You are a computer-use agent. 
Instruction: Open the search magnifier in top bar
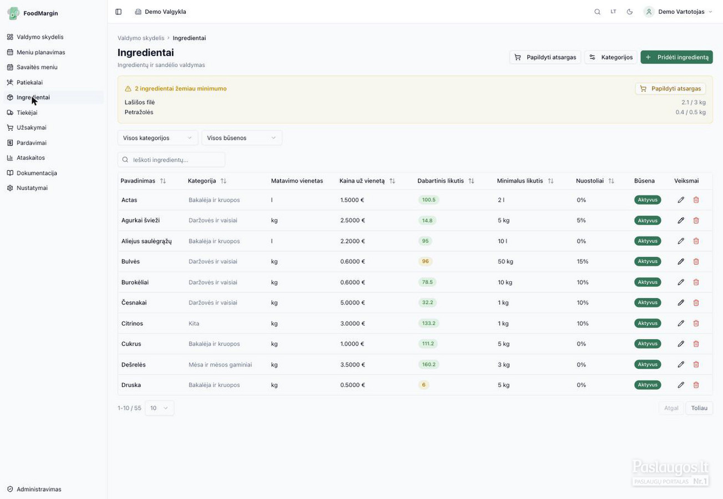pyautogui.click(x=597, y=12)
